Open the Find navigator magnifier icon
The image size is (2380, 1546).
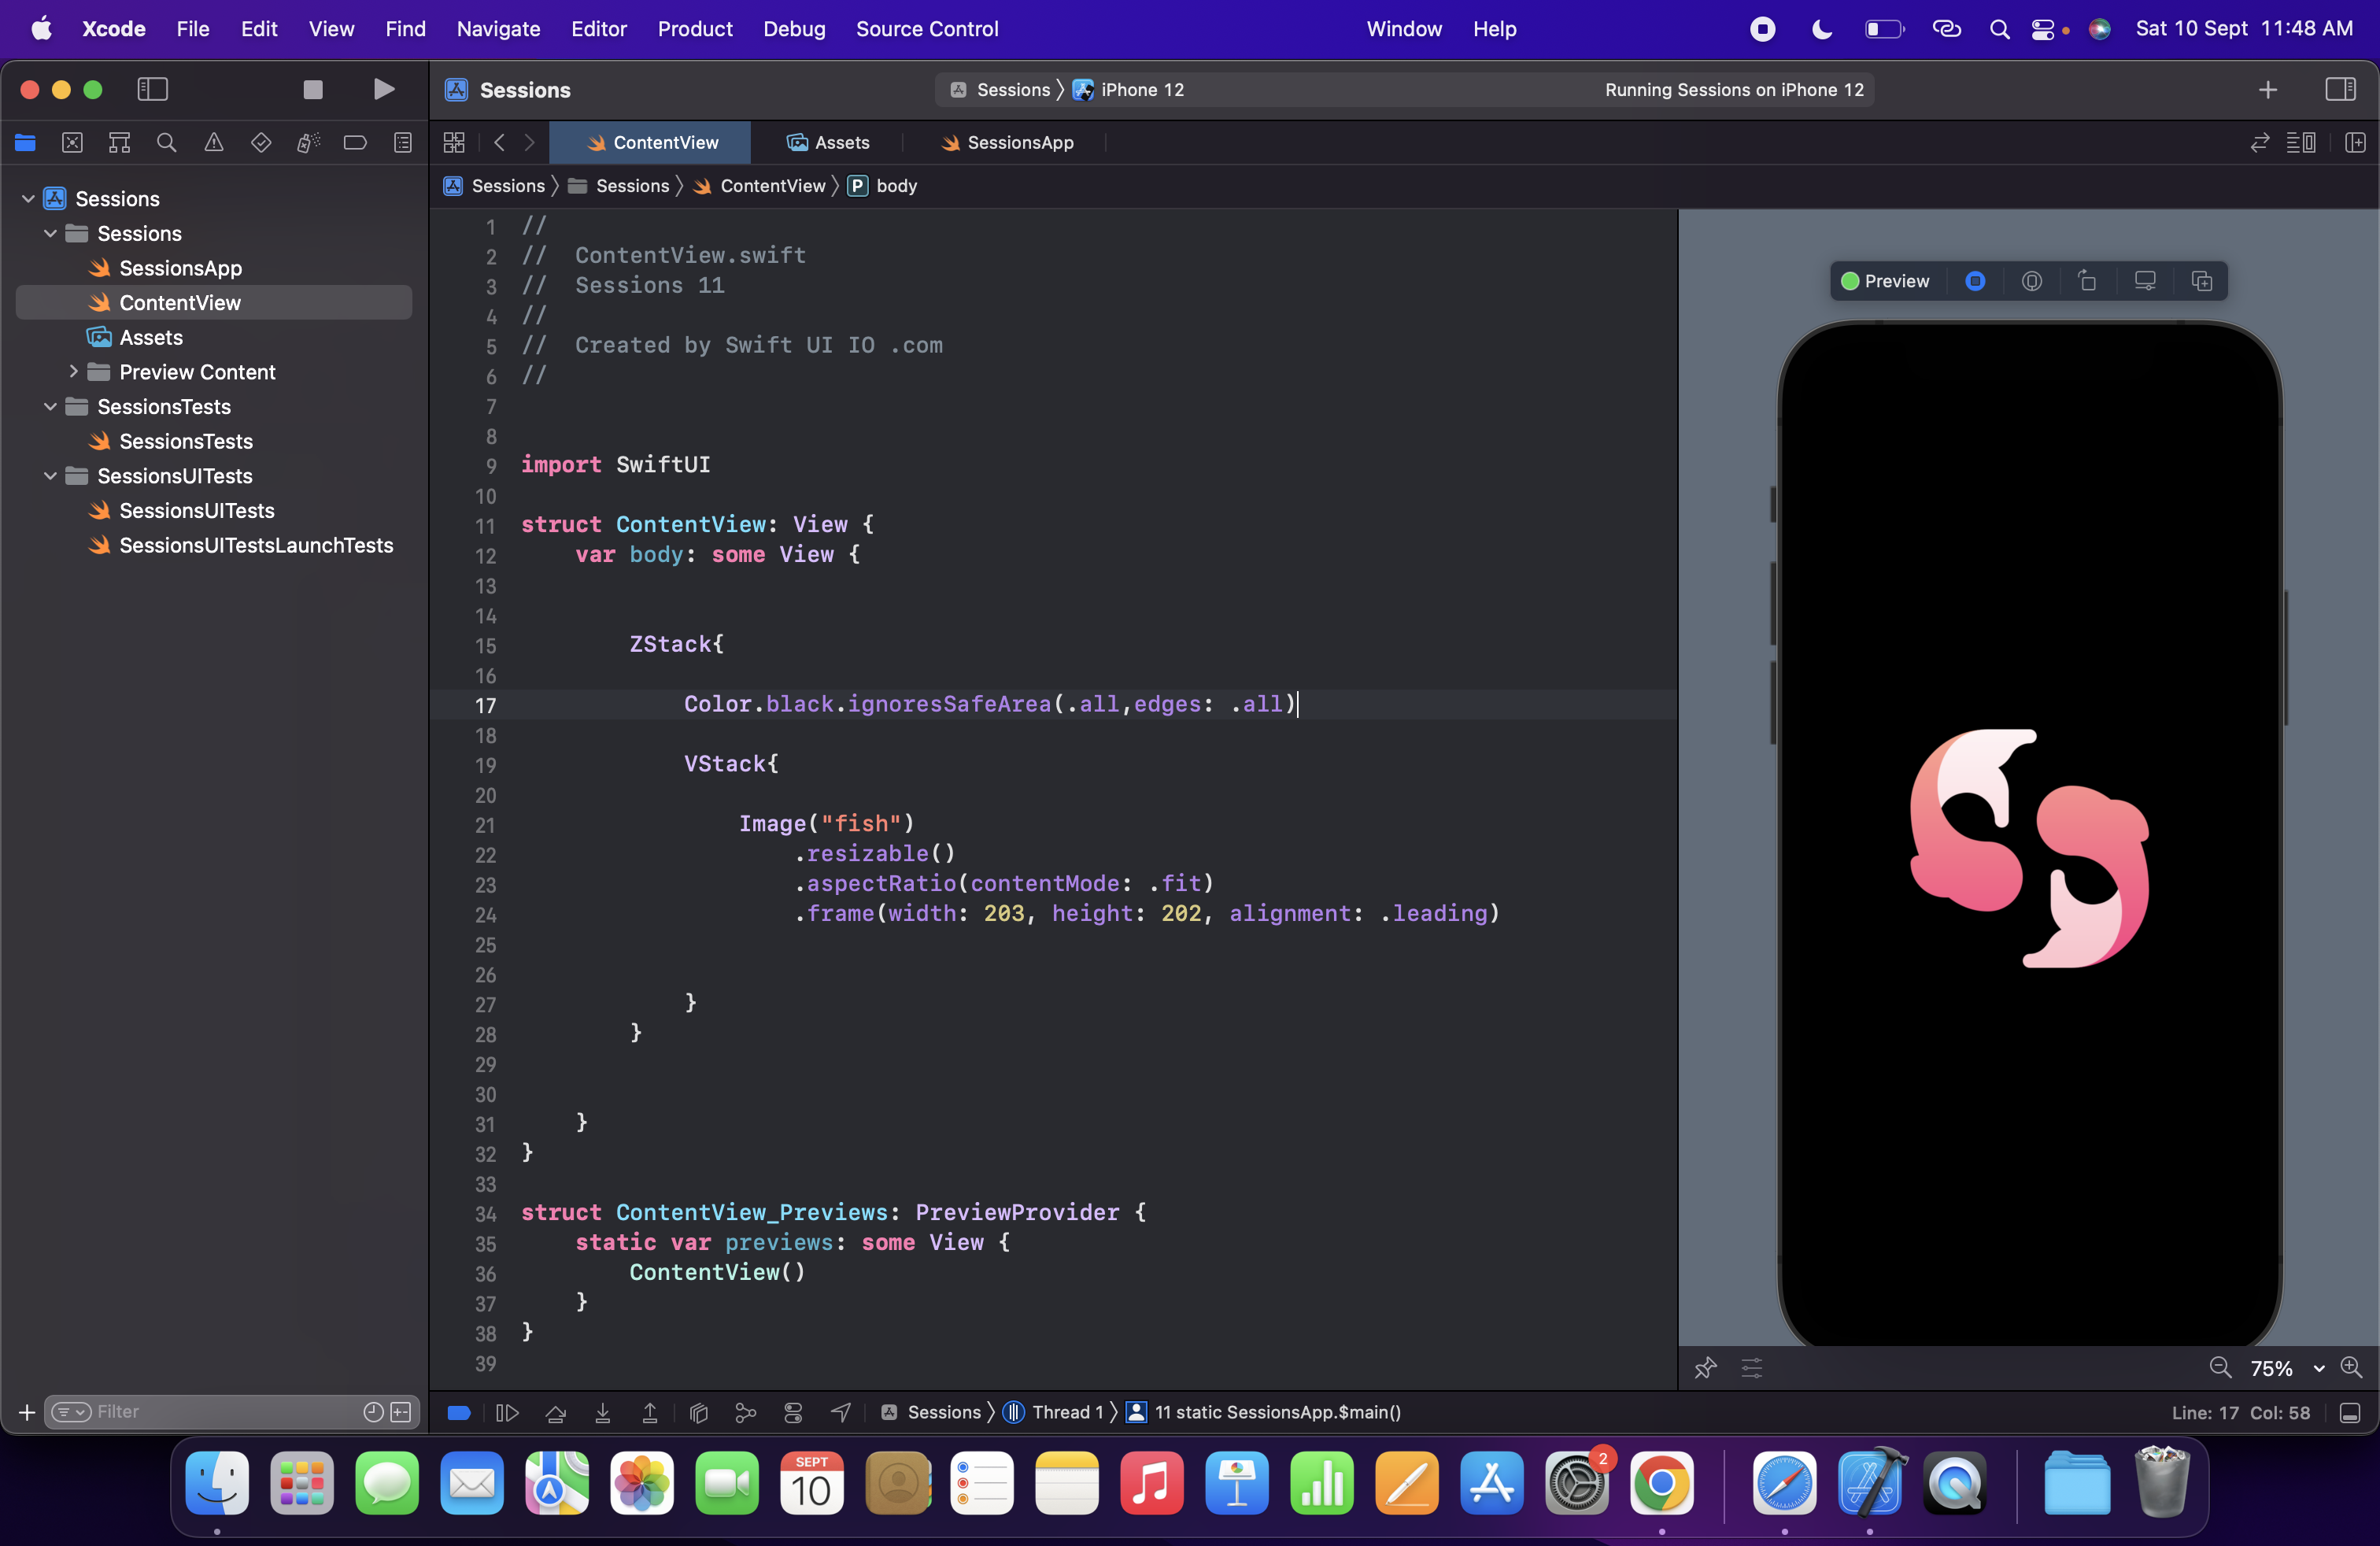click(167, 143)
